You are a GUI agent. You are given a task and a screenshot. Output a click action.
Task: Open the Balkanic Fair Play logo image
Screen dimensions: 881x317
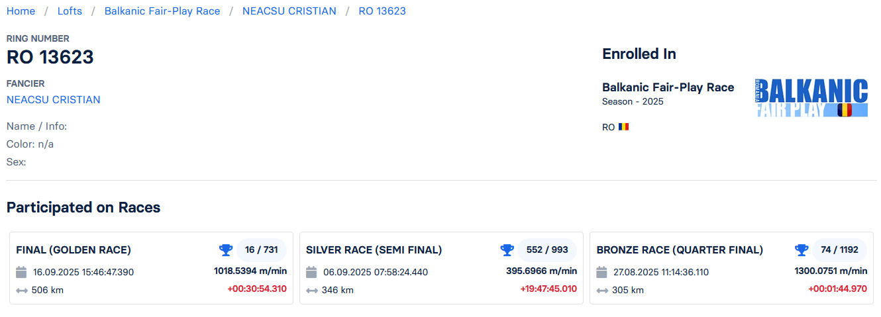811,98
